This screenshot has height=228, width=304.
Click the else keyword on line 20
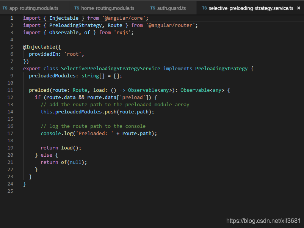[x=46, y=155]
